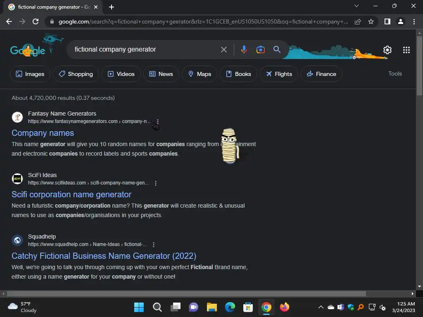423x317 pixels.
Task: Click the scrollbar down arrow
Action: (x=419, y=286)
